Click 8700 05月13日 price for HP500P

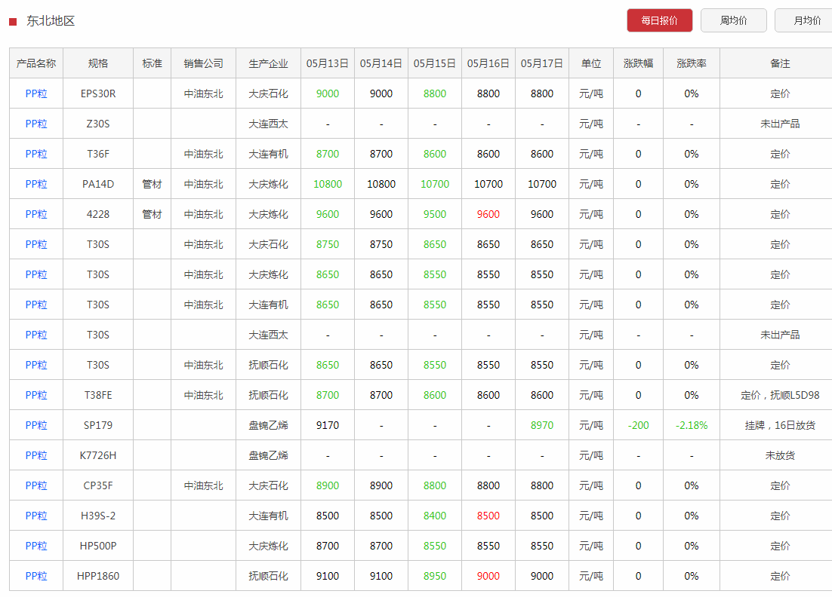[x=328, y=546]
